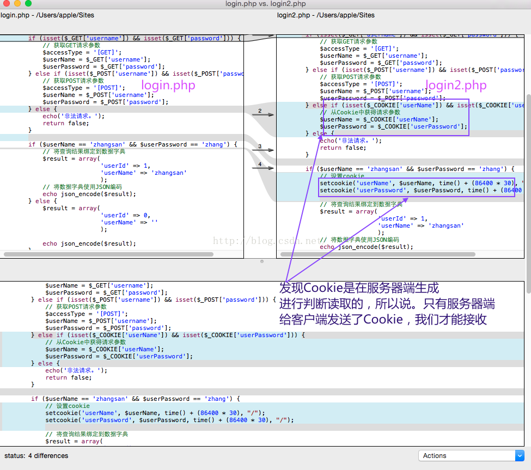Click "$userPassword = $_GET['password'];" in merge pane
531x470 pixels.
pos(106,292)
